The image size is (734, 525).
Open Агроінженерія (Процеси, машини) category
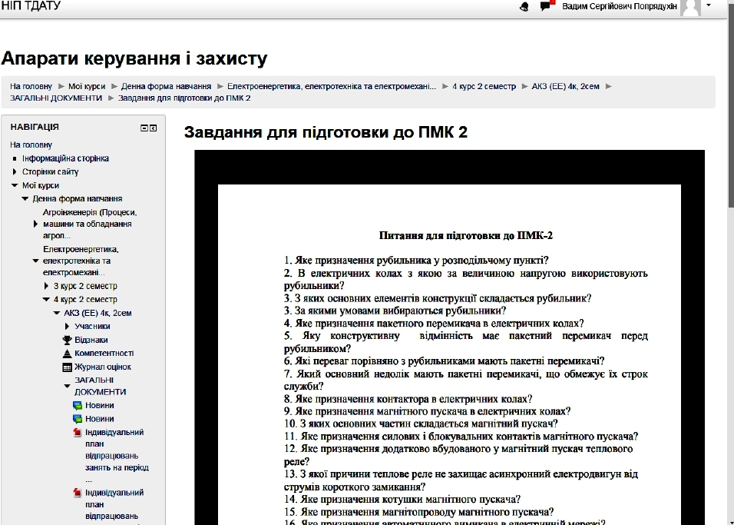(90, 224)
